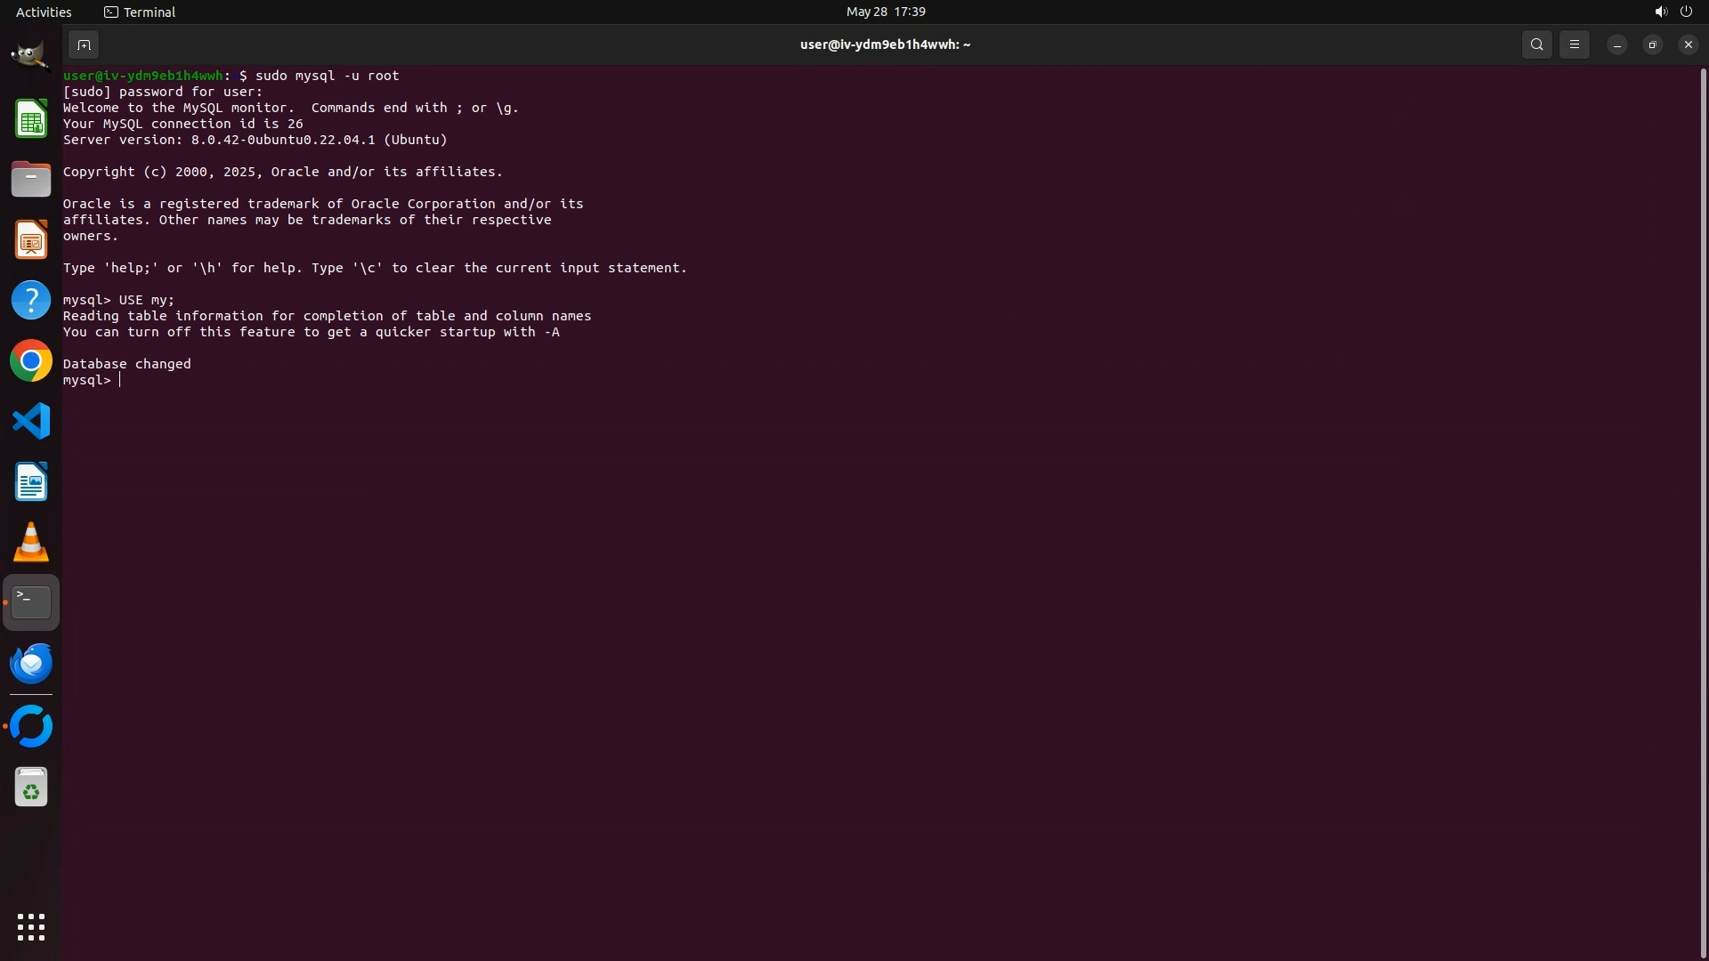Click Activities in top bar
The image size is (1709, 961).
[x=44, y=12]
